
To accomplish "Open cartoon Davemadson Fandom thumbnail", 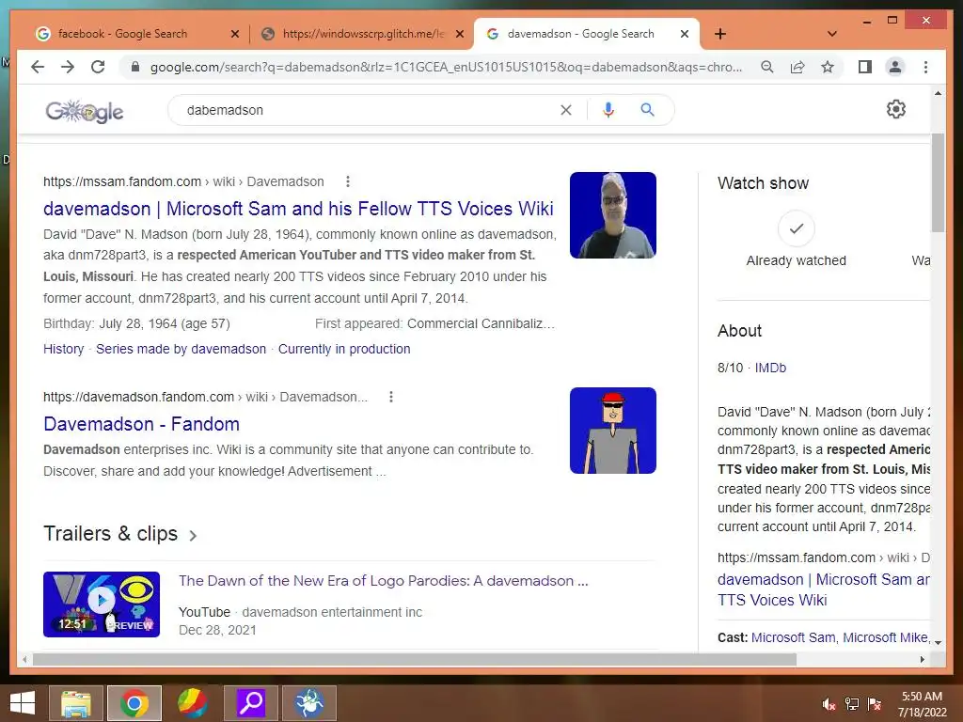I will [613, 431].
